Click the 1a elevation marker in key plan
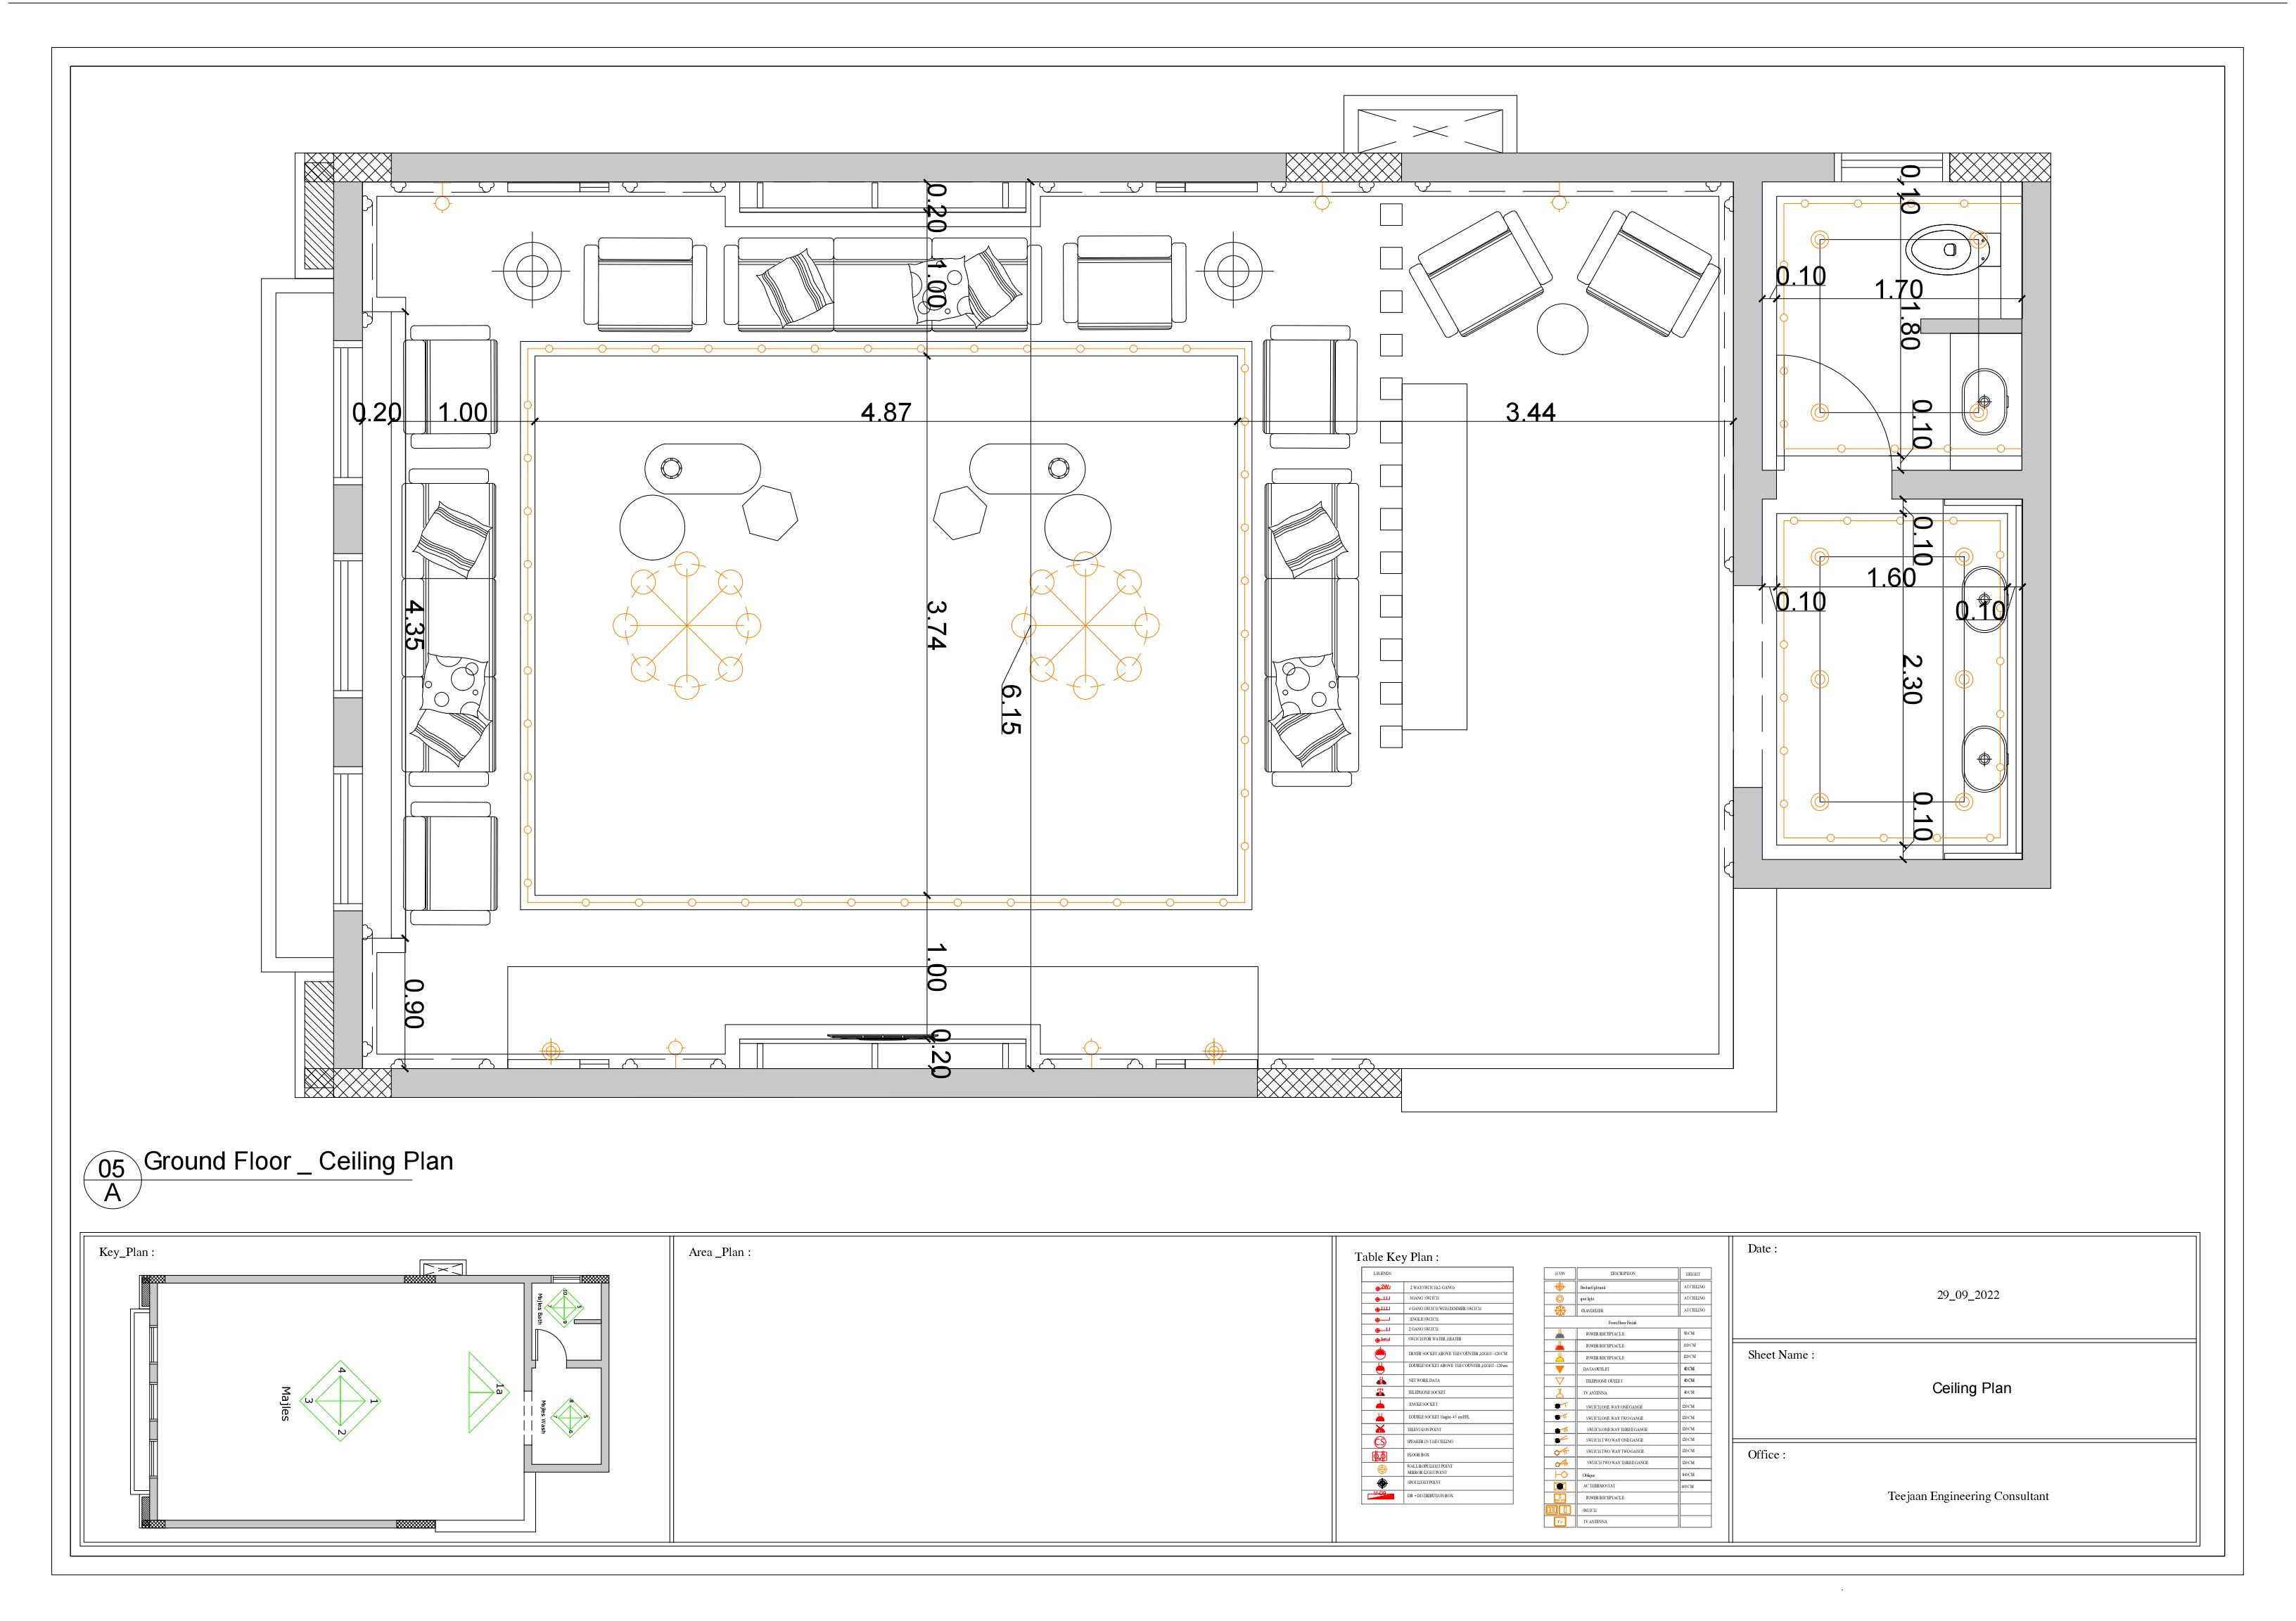This screenshot has height=1621, width=2296. coord(497,1390)
